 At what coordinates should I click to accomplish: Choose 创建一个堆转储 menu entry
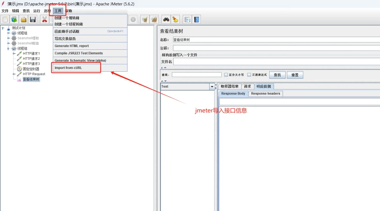pos(90,18)
